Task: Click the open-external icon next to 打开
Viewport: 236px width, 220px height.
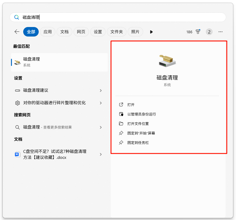Action: point(121,105)
